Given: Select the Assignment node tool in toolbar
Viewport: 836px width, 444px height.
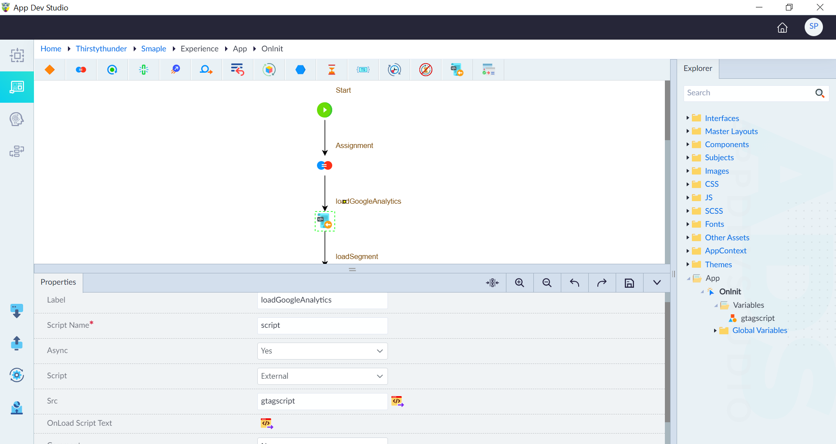Looking at the screenshot, I should point(81,70).
